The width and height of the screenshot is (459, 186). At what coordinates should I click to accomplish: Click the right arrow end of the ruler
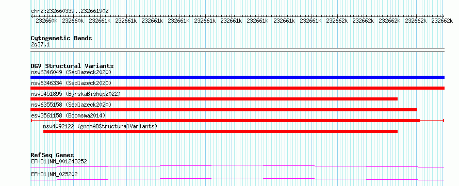(443, 16)
